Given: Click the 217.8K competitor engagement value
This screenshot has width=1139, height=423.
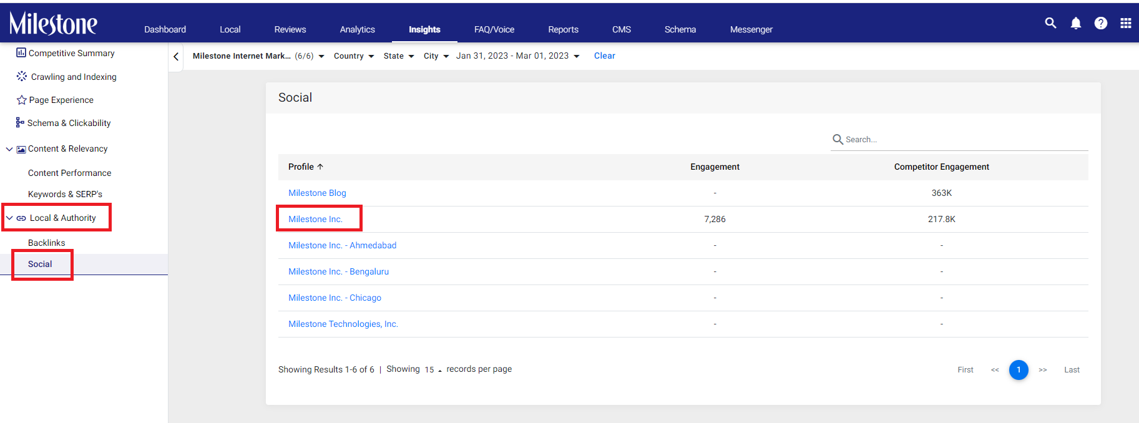Looking at the screenshot, I should [942, 219].
